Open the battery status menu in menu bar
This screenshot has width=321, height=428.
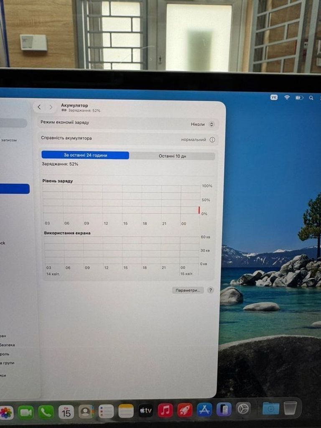[299, 98]
